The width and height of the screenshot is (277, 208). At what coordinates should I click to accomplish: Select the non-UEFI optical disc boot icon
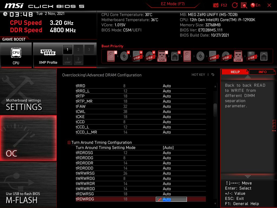200,56
